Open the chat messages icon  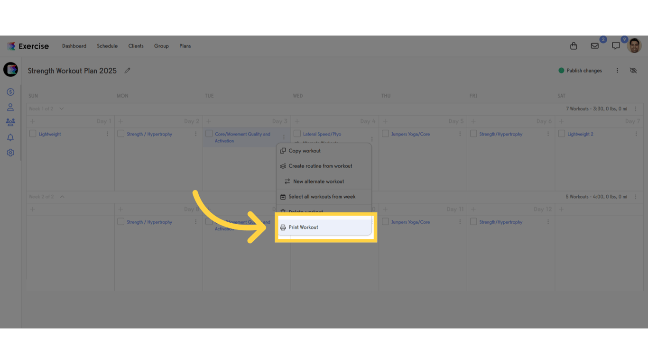click(616, 46)
